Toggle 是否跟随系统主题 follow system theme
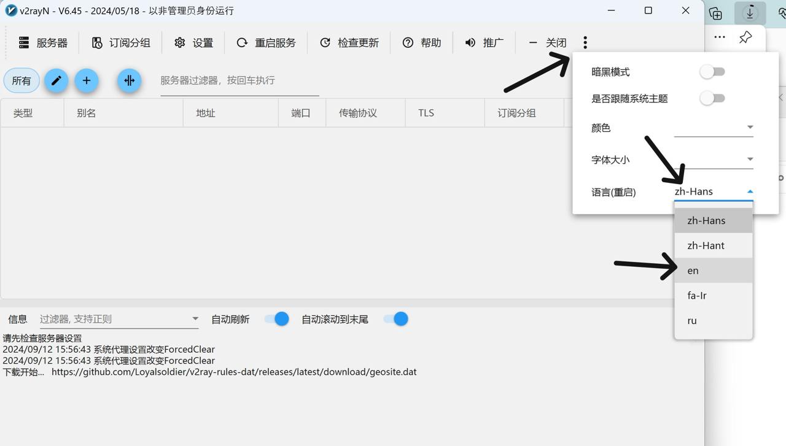This screenshot has height=446, width=786. tap(712, 98)
